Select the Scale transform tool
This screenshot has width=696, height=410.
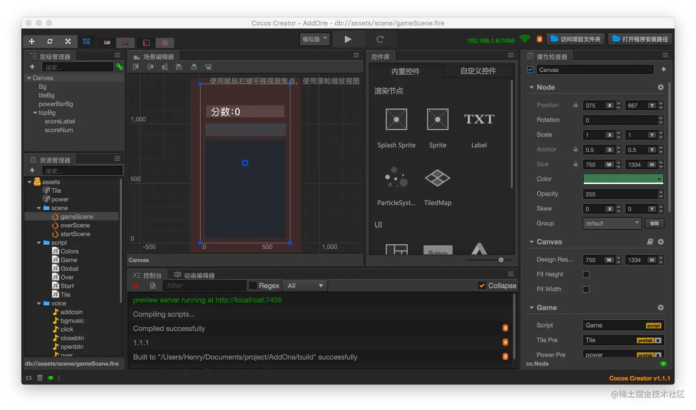pos(68,41)
